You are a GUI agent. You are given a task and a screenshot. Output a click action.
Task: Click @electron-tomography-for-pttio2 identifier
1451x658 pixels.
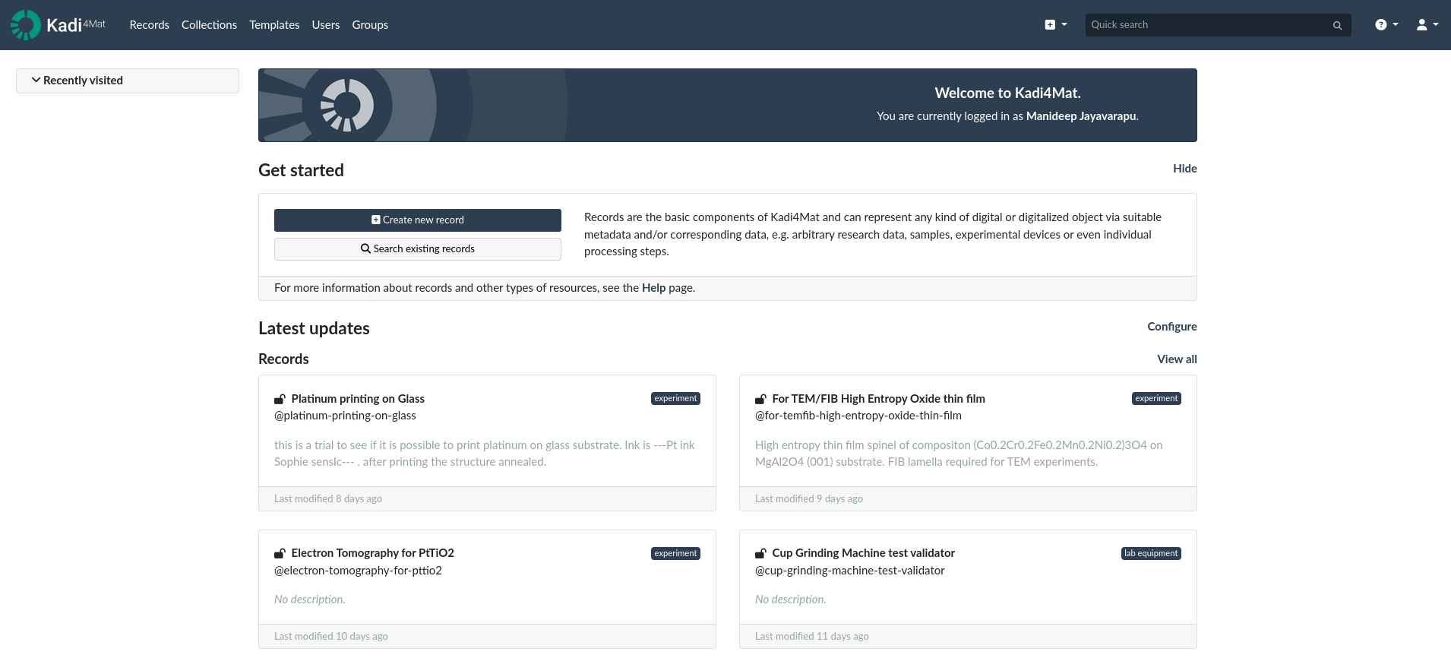click(358, 571)
